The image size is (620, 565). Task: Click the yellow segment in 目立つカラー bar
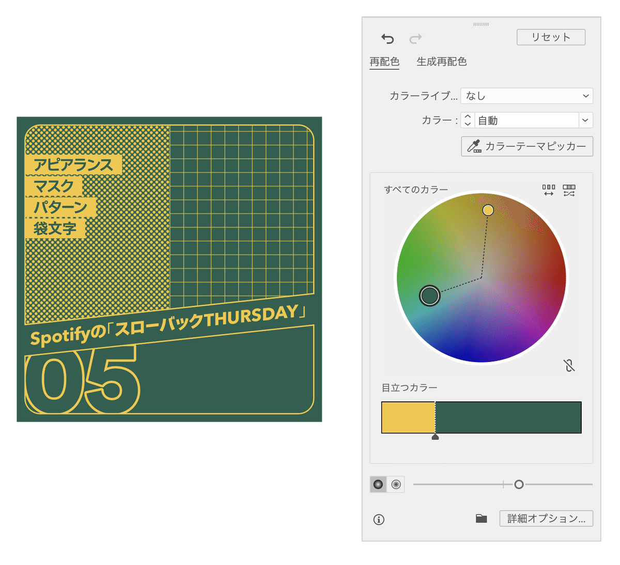point(408,417)
